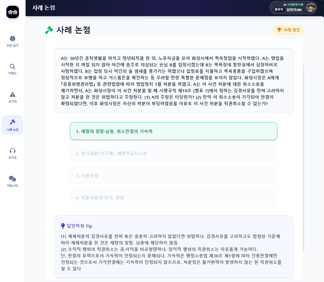Click the app logo icon in sidebar
This screenshot has height=282, width=324.
[13, 12]
